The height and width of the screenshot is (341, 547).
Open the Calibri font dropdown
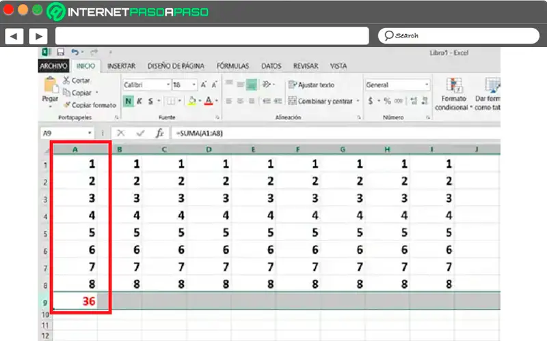coord(168,85)
